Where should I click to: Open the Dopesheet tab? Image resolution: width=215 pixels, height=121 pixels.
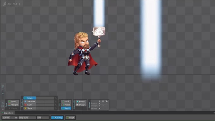coord(8,113)
